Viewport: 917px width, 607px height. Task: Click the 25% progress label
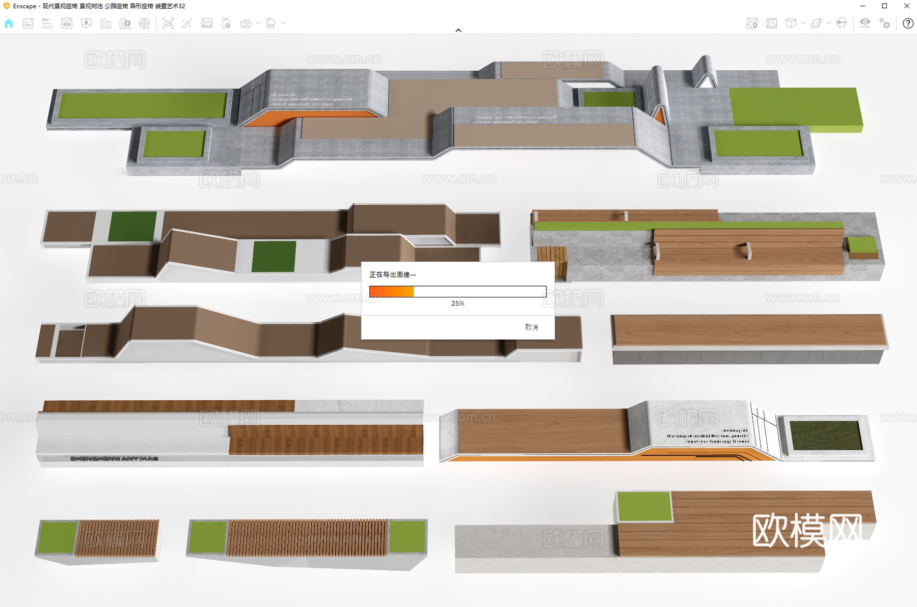click(457, 303)
